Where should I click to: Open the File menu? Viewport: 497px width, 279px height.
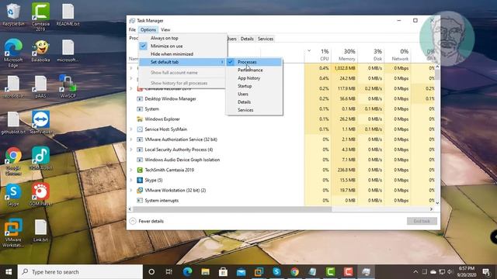tap(132, 29)
